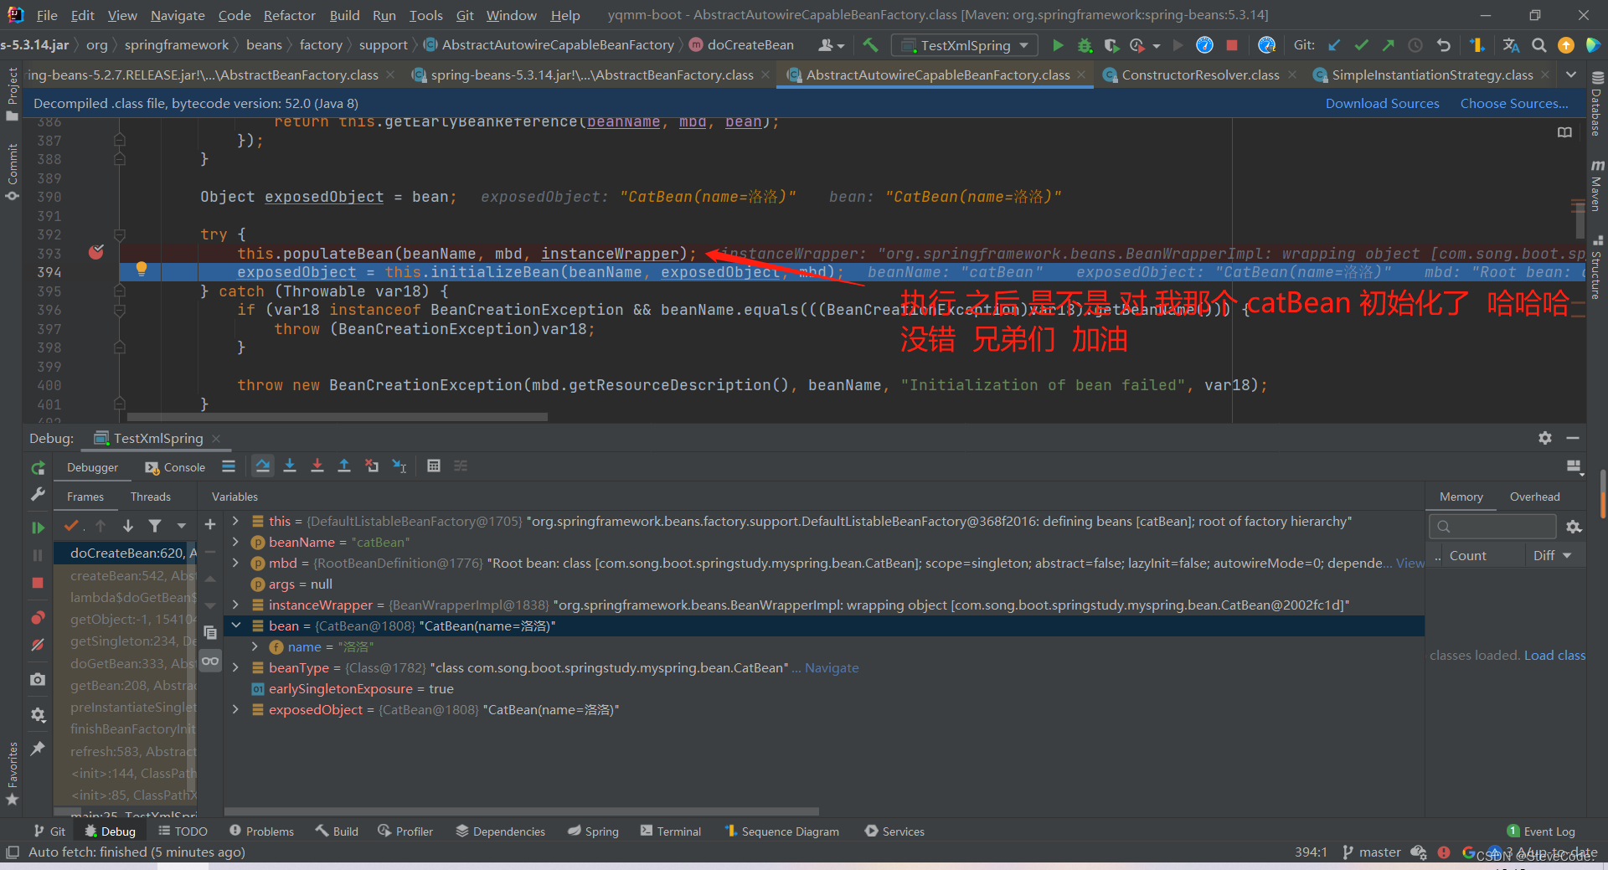Click Git commit checkmark icon
Screen dimensions: 1608x870
(x=1361, y=45)
